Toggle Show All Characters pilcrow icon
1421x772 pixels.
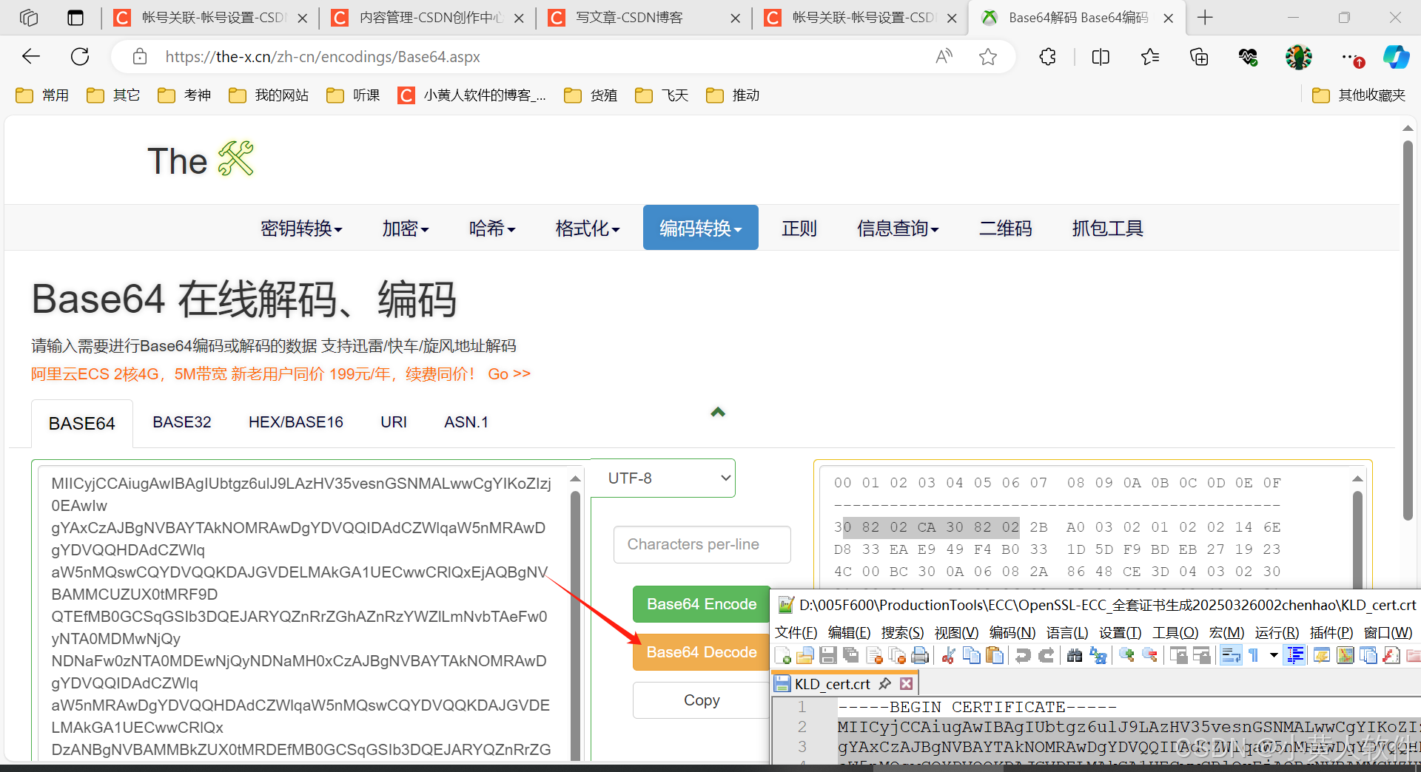click(1254, 655)
